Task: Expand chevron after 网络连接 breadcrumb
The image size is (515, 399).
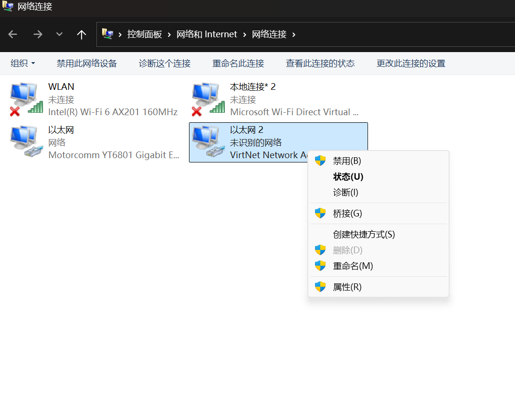Action: click(x=294, y=34)
